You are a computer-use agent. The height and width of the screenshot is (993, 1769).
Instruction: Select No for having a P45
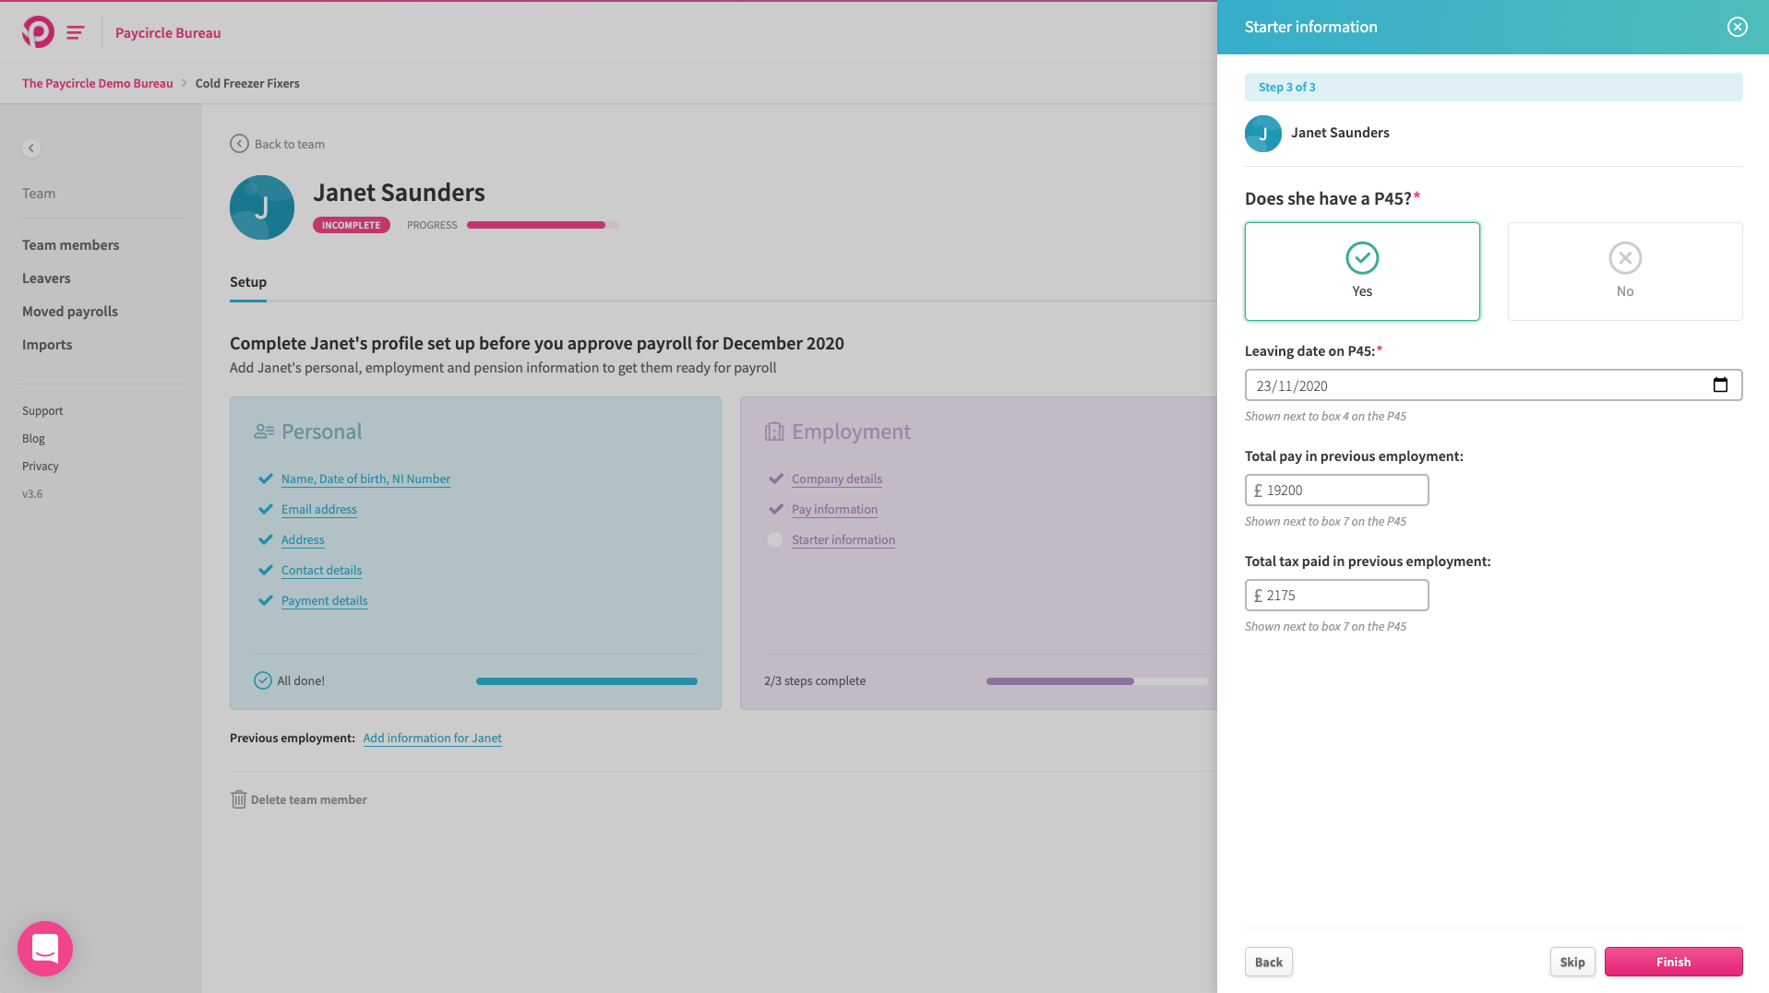coord(1624,271)
